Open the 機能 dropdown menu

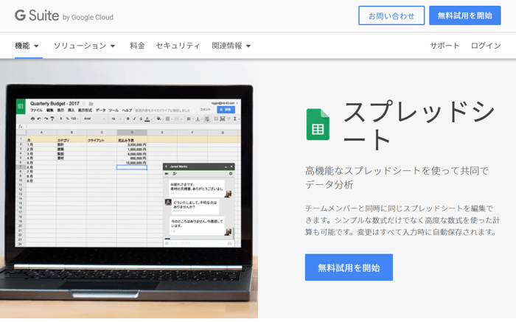point(27,46)
